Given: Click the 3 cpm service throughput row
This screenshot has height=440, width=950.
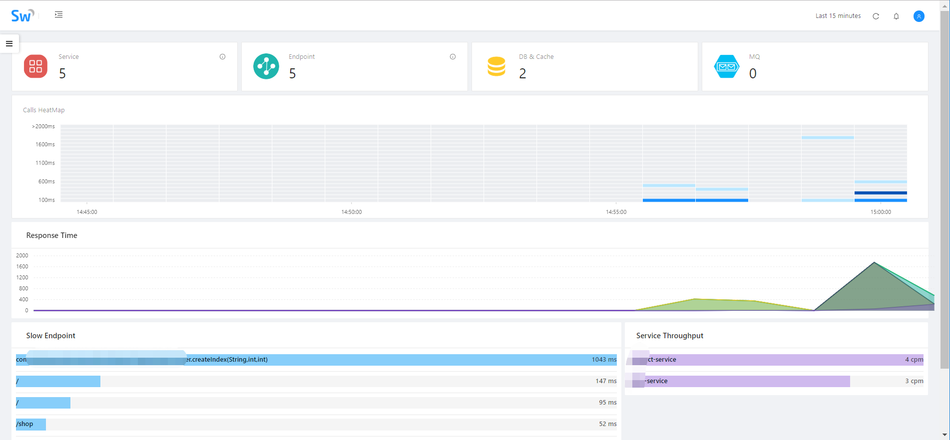Looking at the screenshot, I should point(775,381).
